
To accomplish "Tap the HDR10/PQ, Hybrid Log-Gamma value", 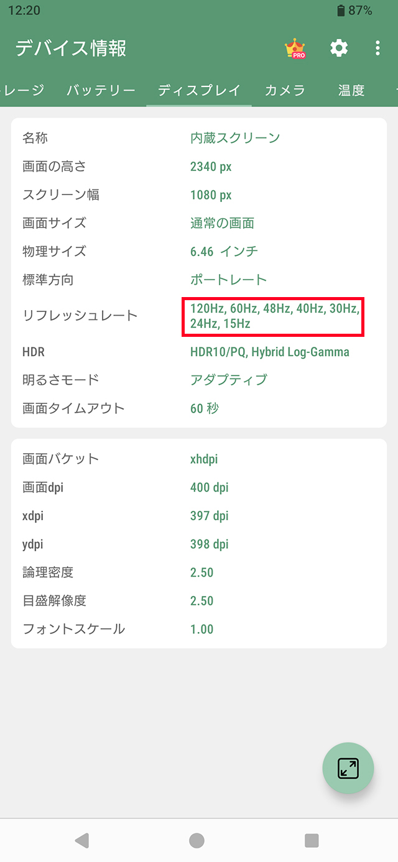I will coord(270,352).
